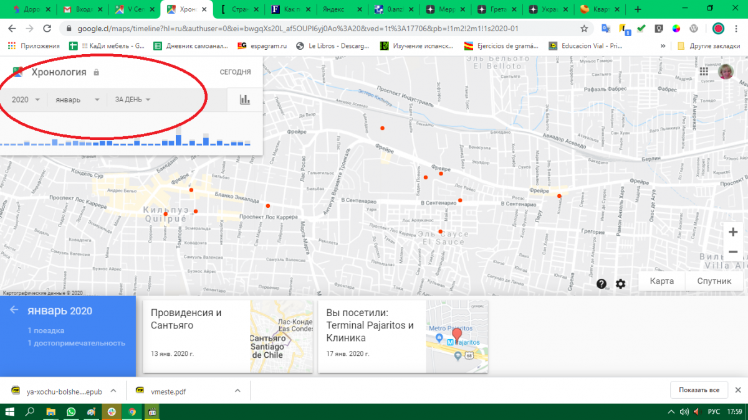
Task: Zoom out the map with minus button
Action: pos(732,252)
